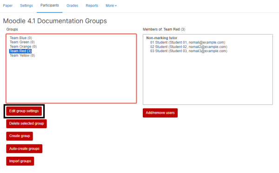This screenshot has height=173, width=279.
Task: Open the Paper tab
Action: (x=7, y=6)
